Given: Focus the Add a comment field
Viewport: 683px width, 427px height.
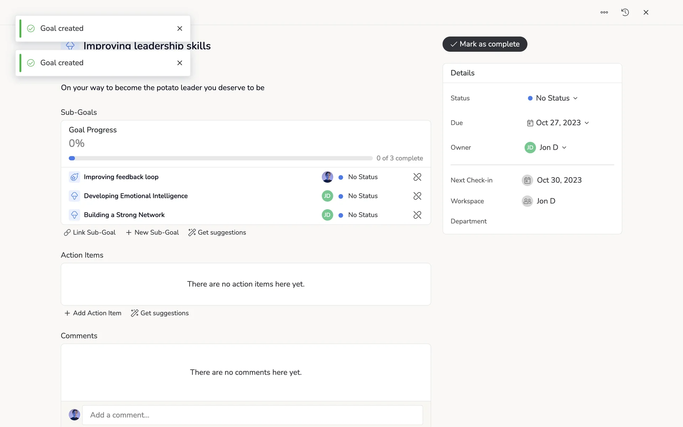Looking at the screenshot, I should point(252,415).
